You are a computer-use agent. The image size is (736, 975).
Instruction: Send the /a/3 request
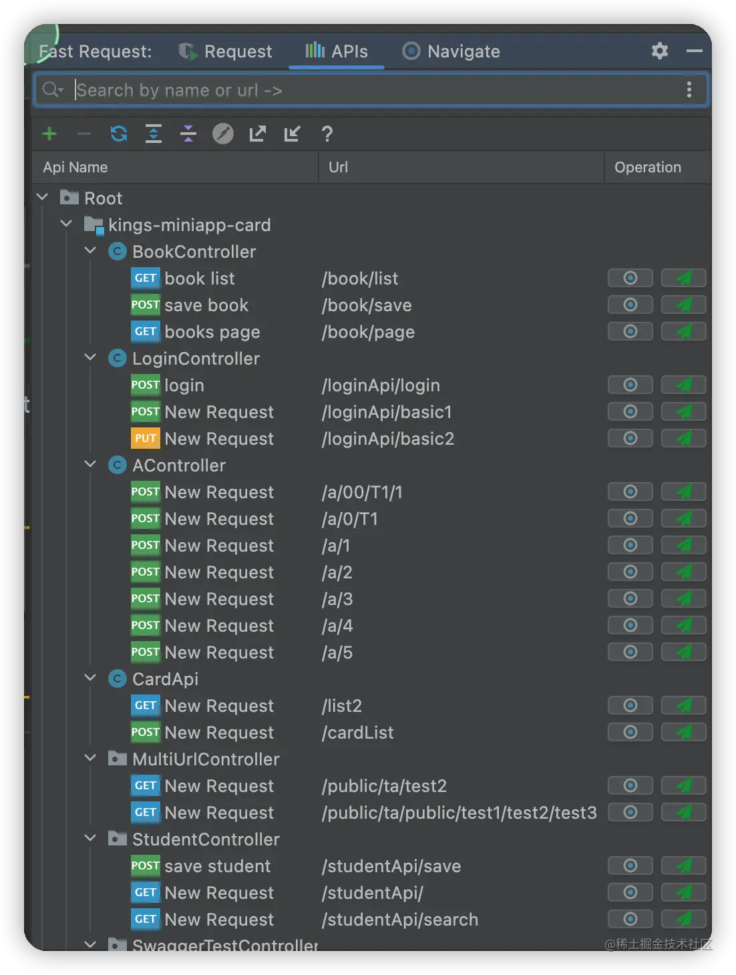683,598
